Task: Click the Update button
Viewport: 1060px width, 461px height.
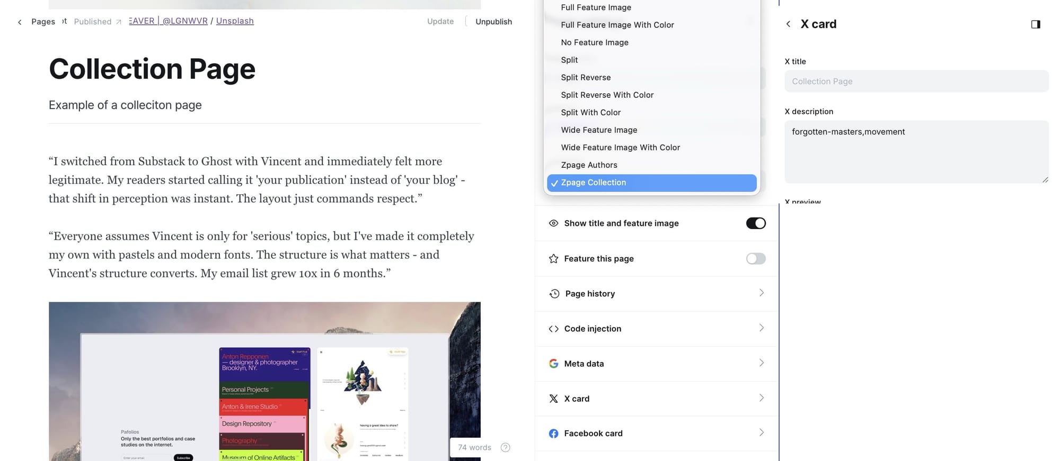Action: 440,22
